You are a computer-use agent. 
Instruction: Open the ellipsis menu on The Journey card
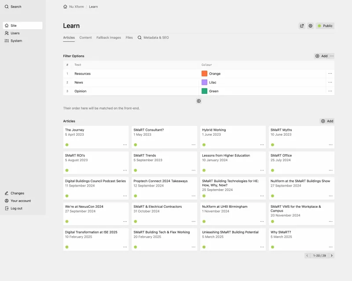coord(125,144)
